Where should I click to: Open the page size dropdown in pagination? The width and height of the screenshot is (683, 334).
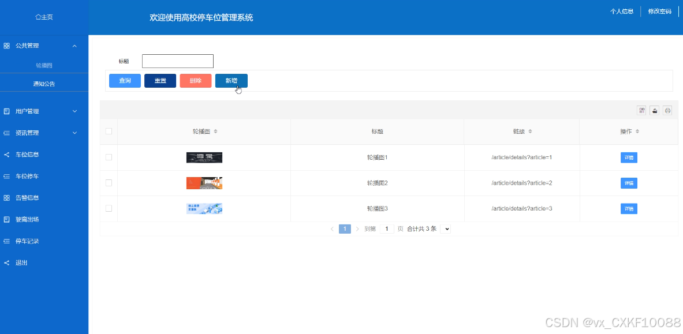click(x=445, y=229)
